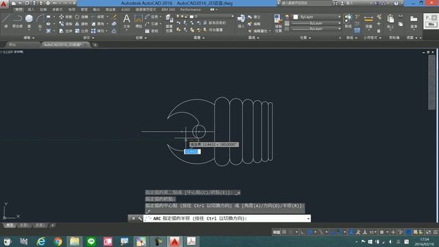The width and height of the screenshot is (439, 247).
Task: Toggle object snap in status bar
Action: coord(340,232)
